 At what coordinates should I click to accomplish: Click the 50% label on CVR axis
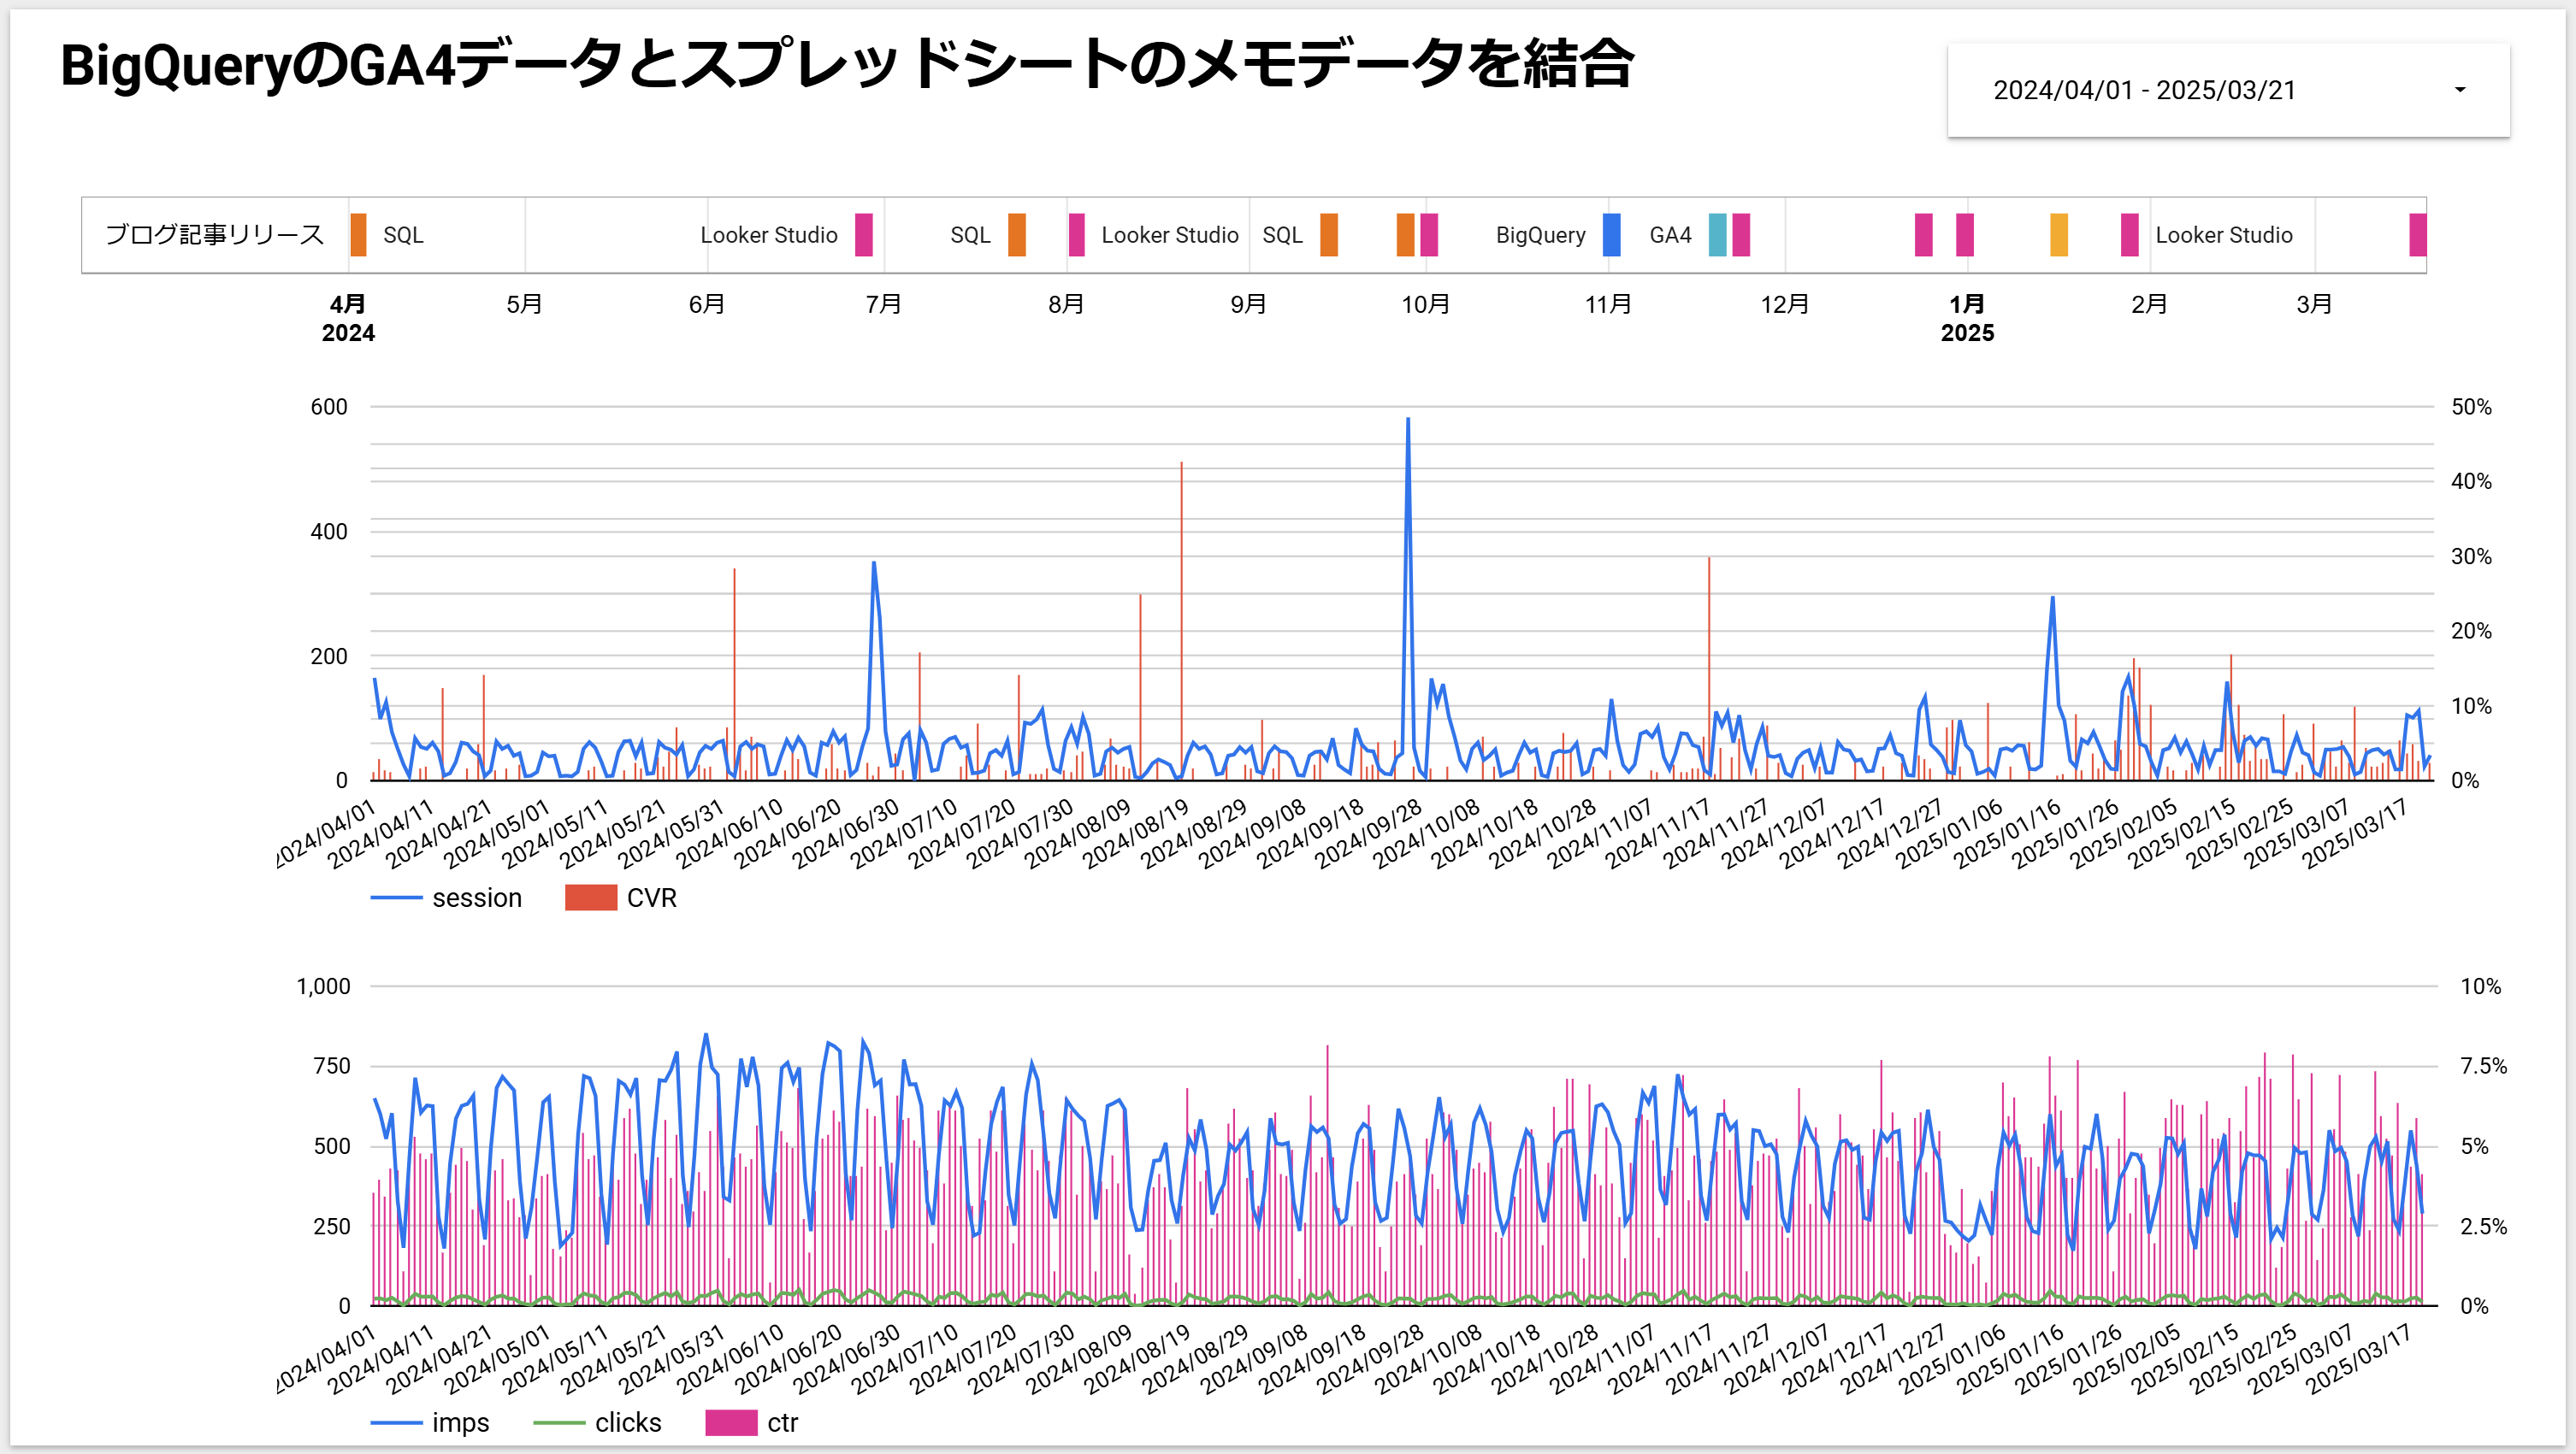pos(2471,407)
